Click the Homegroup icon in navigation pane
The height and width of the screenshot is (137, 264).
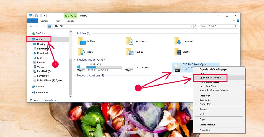tap(33, 93)
